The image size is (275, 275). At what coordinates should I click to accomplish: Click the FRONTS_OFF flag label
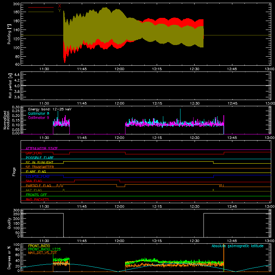pos(36,195)
